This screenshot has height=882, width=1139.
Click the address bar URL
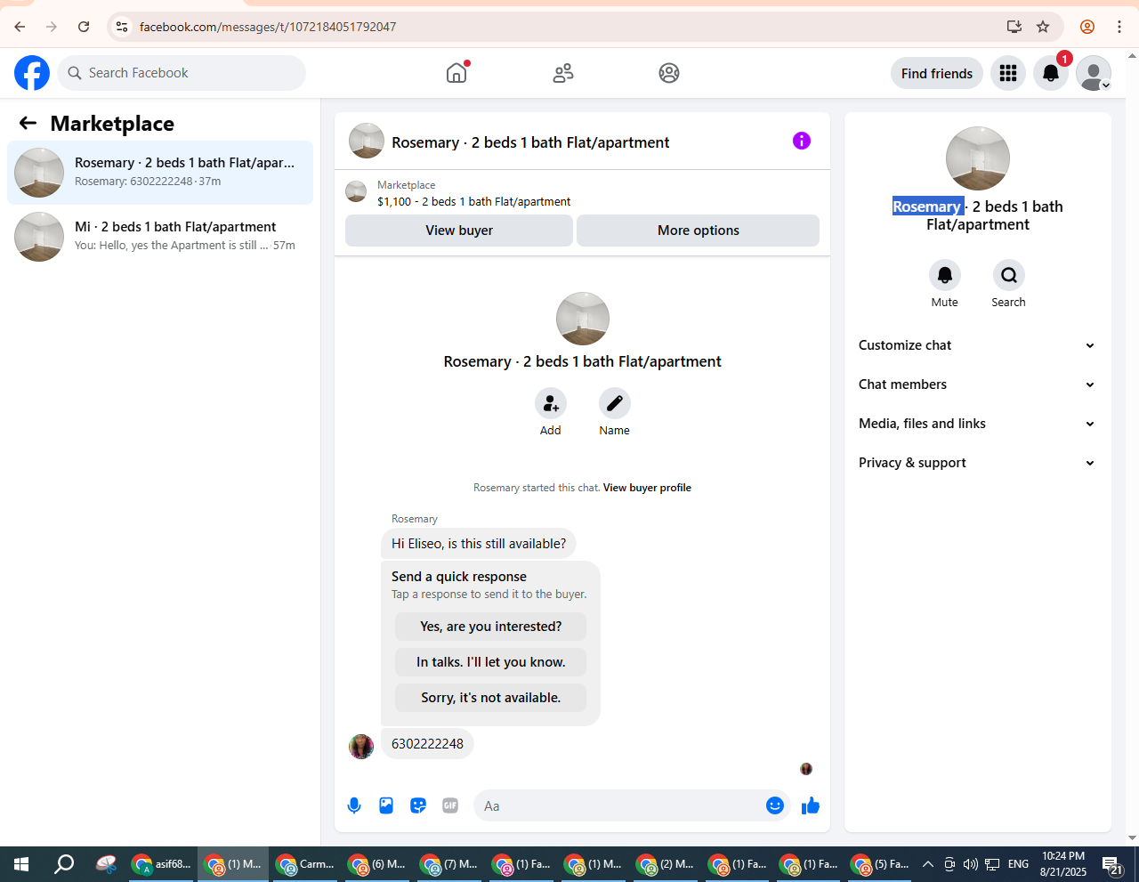pos(268,27)
